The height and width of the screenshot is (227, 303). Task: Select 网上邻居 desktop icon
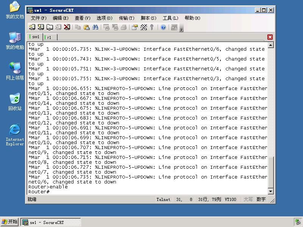coord(15,71)
